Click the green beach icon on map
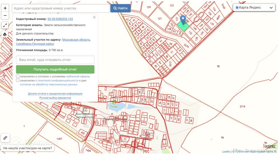The width and height of the screenshot is (279, 155). pyautogui.click(x=114, y=102)
